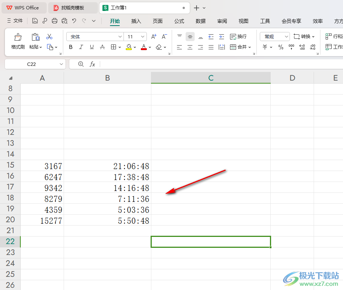Click the insert function fx icon
Screen dimensions: 343x290
coord(92,64)
